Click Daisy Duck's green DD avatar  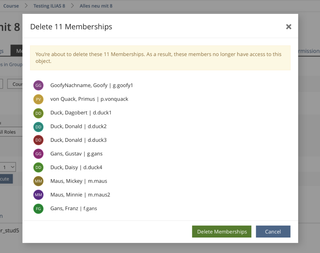38,168
